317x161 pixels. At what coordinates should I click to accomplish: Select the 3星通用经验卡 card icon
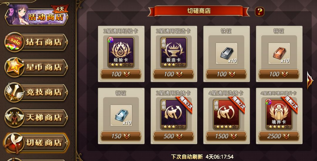tap(121, 52)
